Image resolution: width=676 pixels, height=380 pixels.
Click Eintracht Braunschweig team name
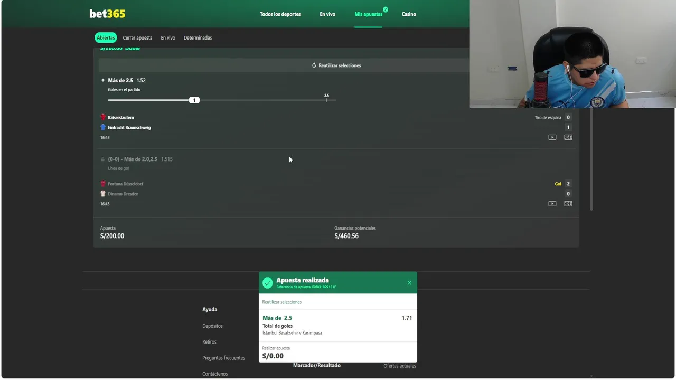pyautogui.click(x=129, y=127)
